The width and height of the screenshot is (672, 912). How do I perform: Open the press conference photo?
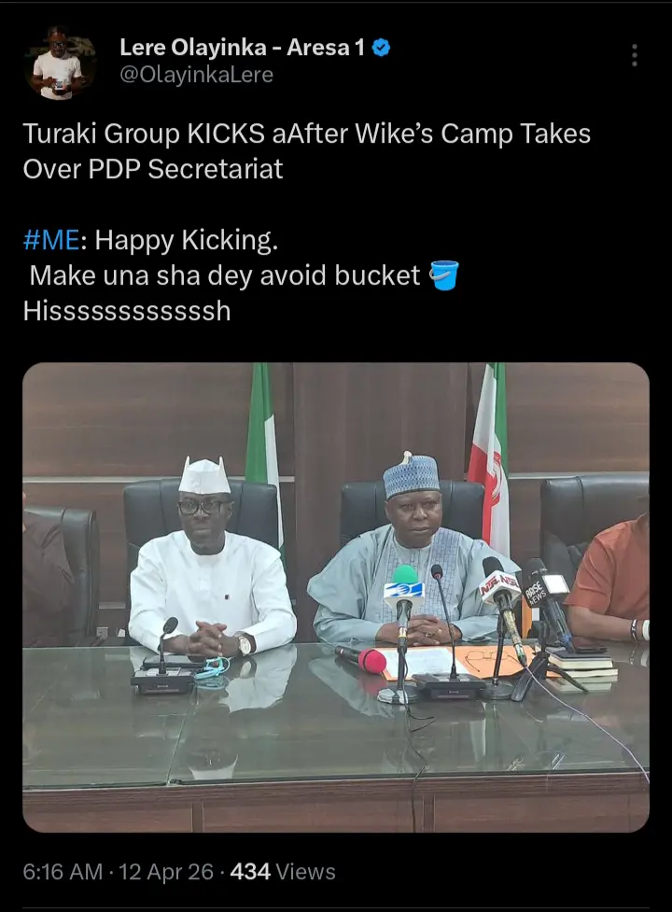[x=336, y=728]
